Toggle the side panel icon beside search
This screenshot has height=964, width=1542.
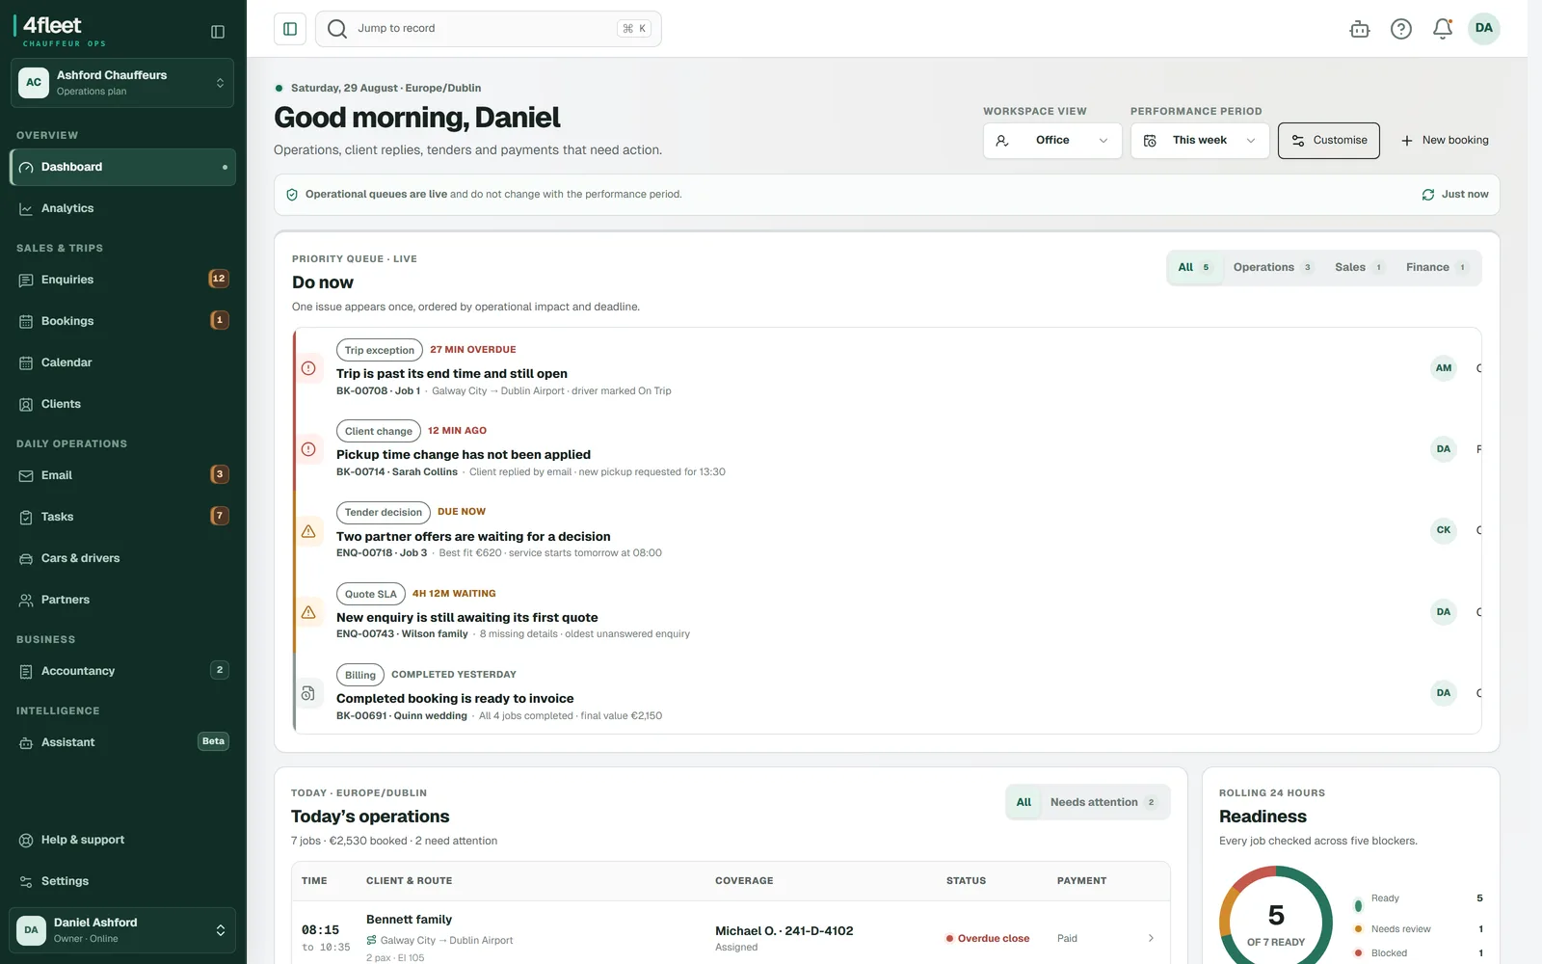[x=290, y=29]
